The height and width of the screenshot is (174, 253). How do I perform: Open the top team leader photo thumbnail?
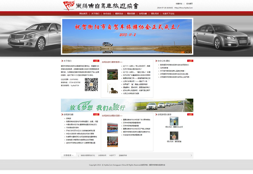pyautogui.click(x=174, y=121)
